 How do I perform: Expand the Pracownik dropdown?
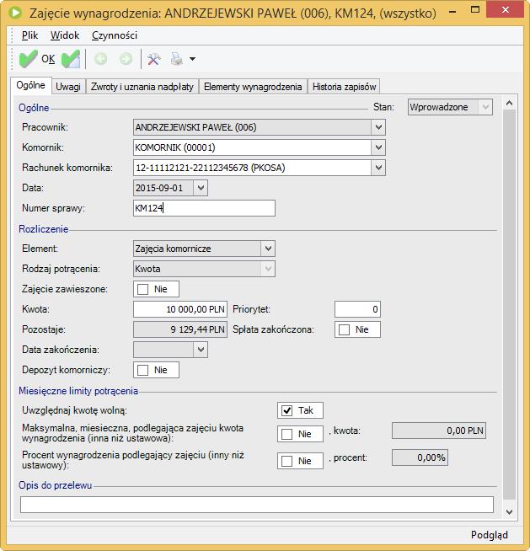378,127
